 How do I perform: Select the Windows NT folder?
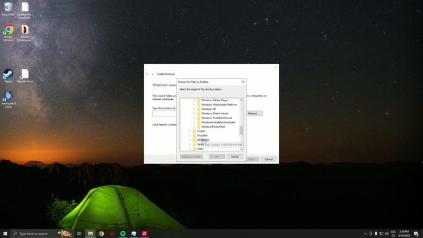point(209,109)
